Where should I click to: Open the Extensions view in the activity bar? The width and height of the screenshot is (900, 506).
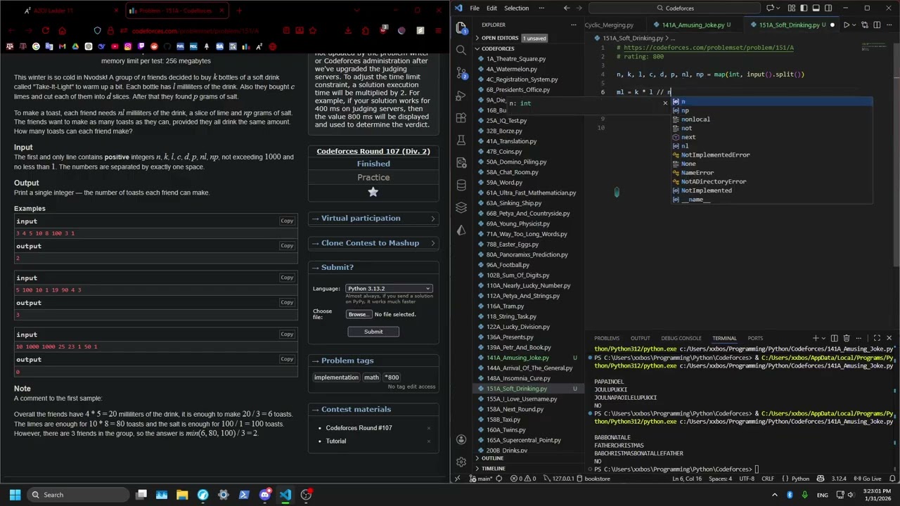[x=461, y=118]
